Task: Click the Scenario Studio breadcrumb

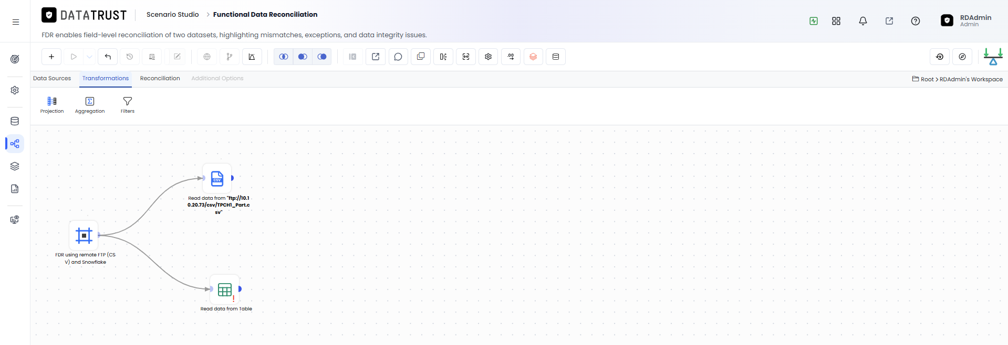Action: 173,15
